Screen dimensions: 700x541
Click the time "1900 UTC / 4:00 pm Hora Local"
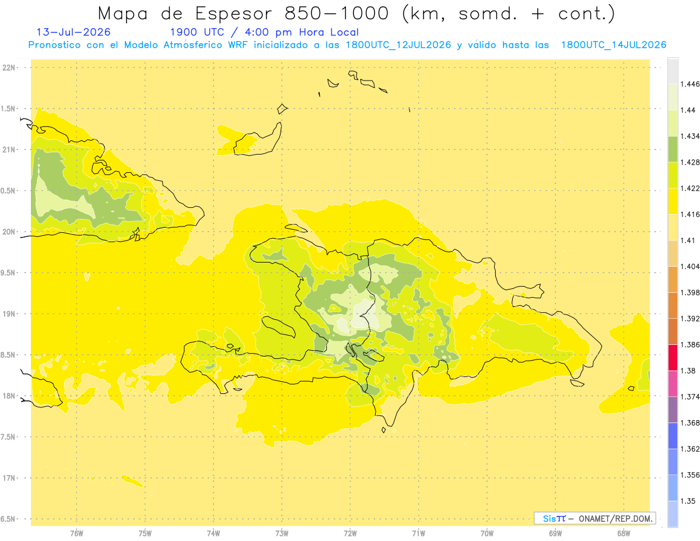[264, 33]
